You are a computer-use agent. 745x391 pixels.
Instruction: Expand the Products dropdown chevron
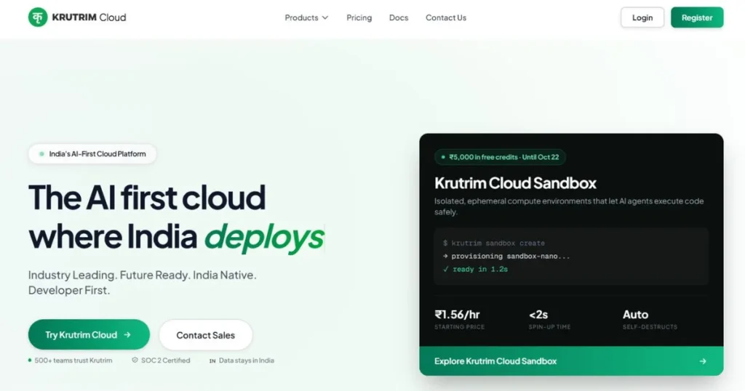(325, 17)
